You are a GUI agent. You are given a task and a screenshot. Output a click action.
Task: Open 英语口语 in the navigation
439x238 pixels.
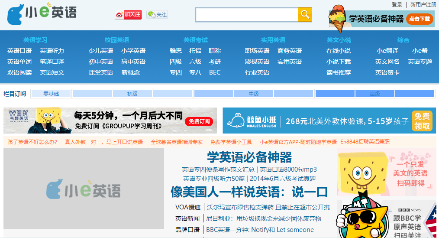click(x=19, y=51)
